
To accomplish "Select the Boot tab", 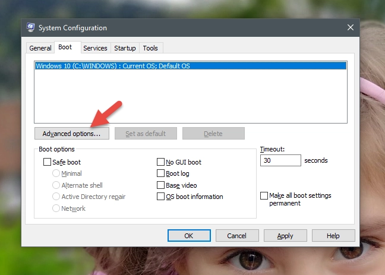I will (65, 47).
